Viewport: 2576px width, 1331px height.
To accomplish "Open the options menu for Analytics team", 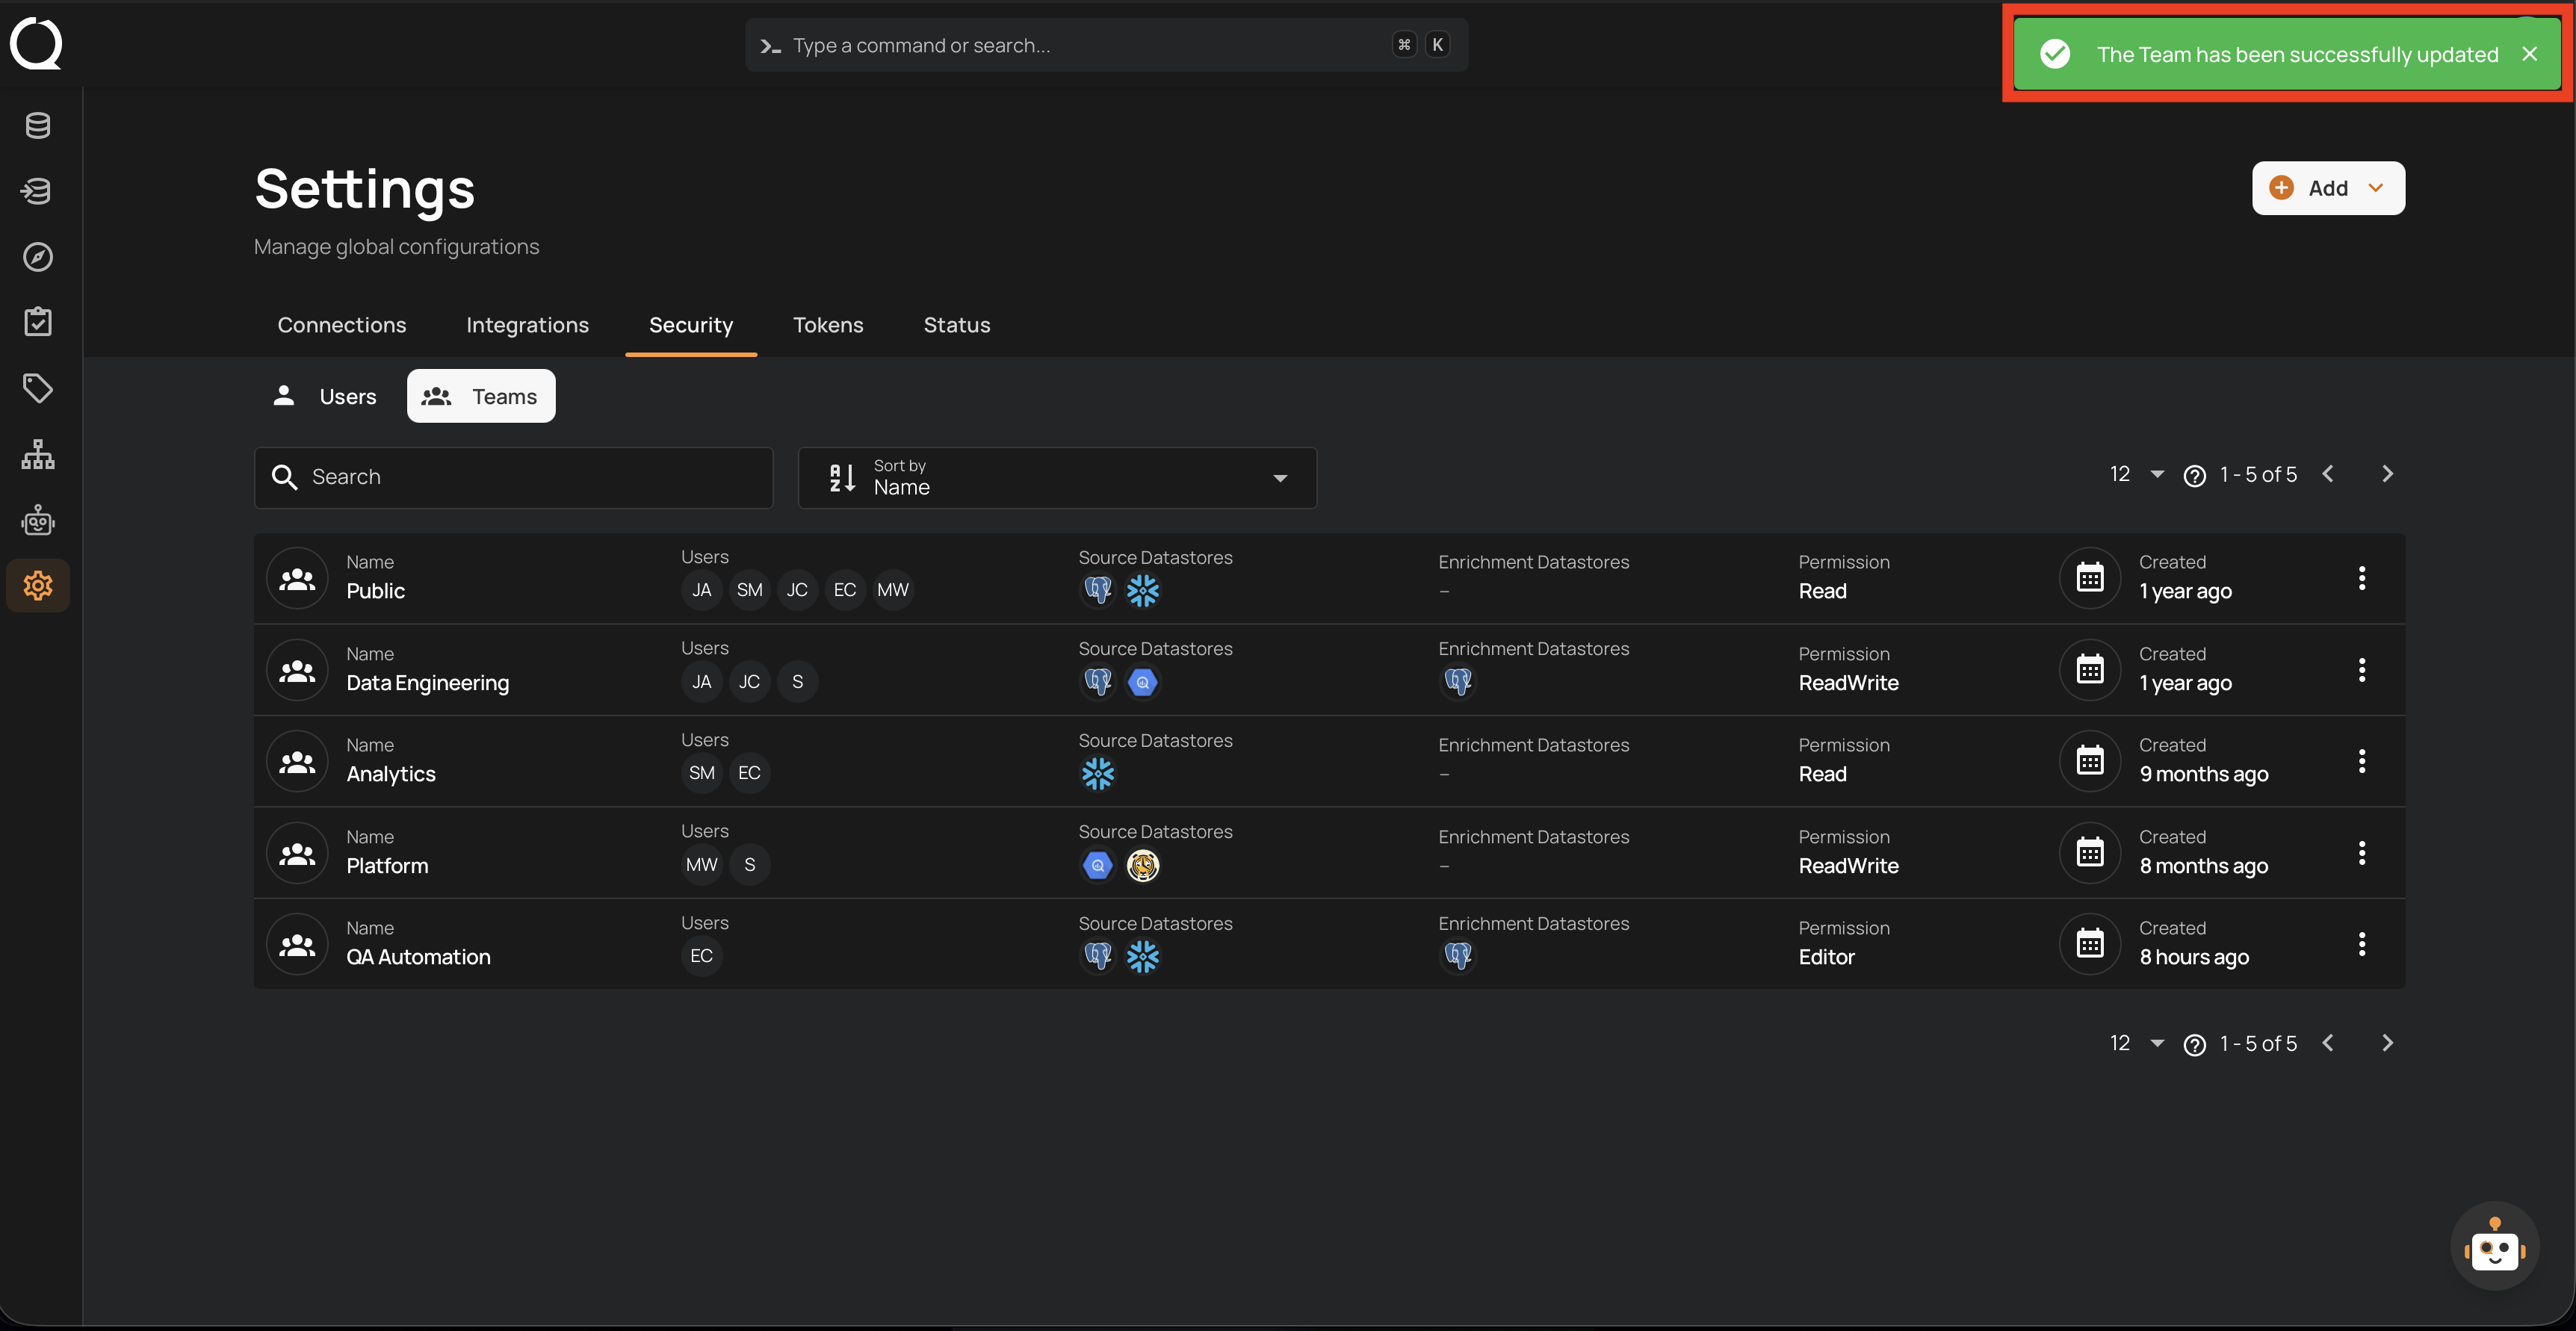I will point(2362,761).
